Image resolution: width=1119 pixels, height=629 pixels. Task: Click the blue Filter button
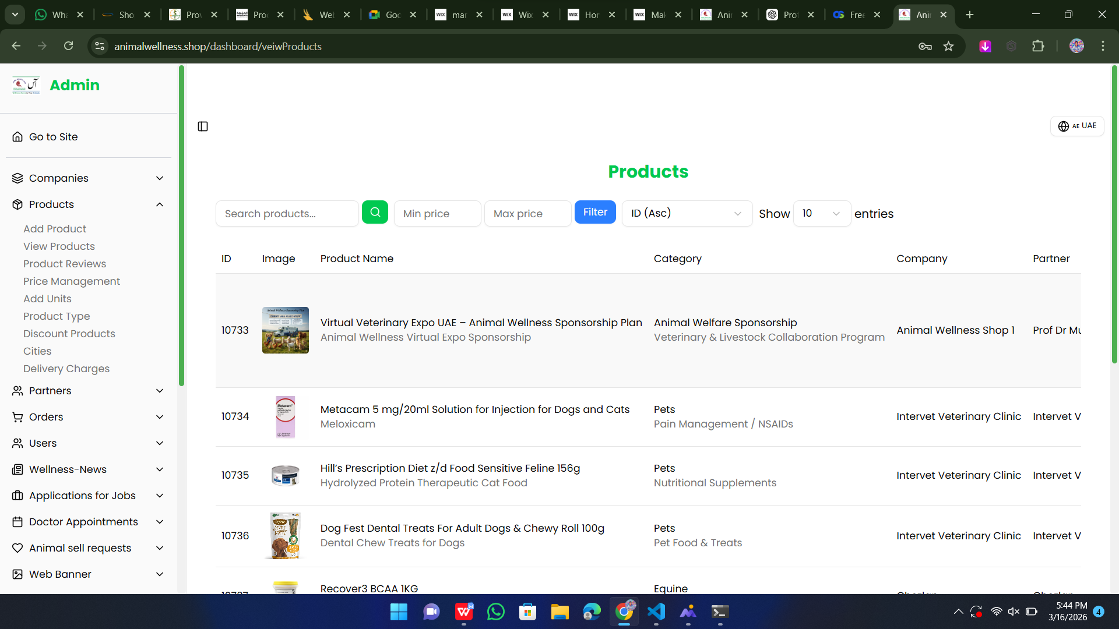point(595,213)
